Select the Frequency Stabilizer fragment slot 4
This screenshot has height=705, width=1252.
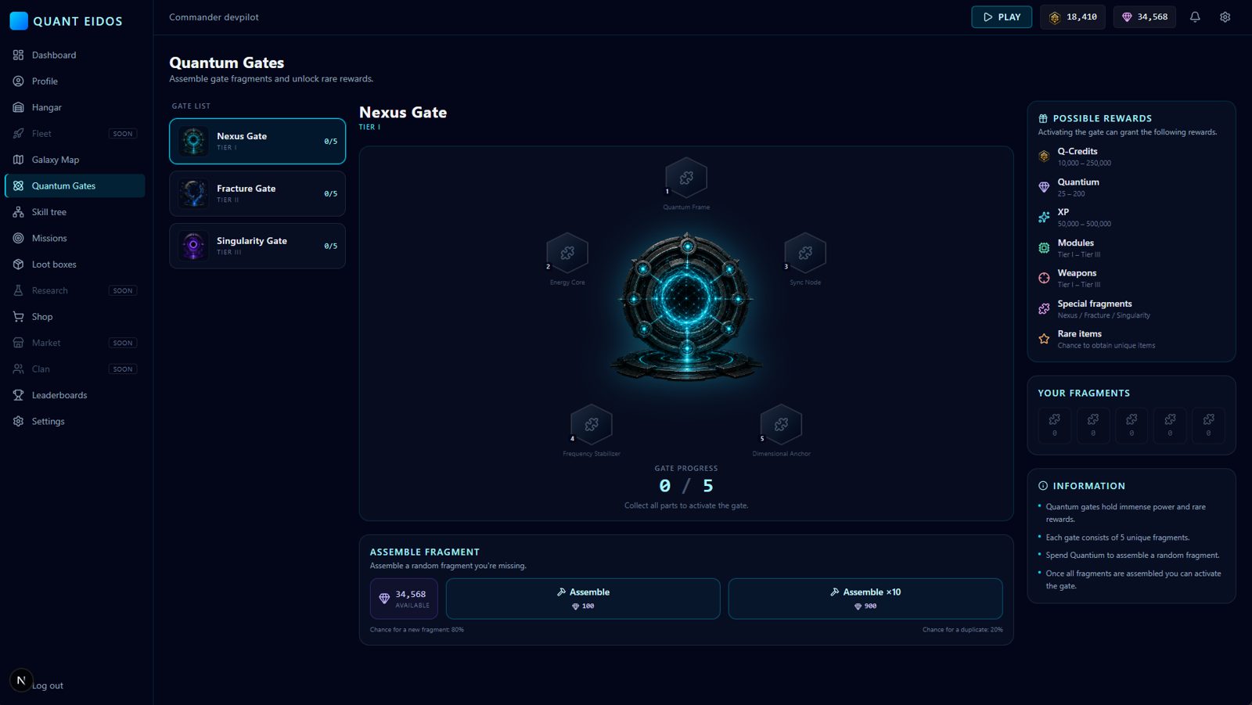click(x=592, y=424)
